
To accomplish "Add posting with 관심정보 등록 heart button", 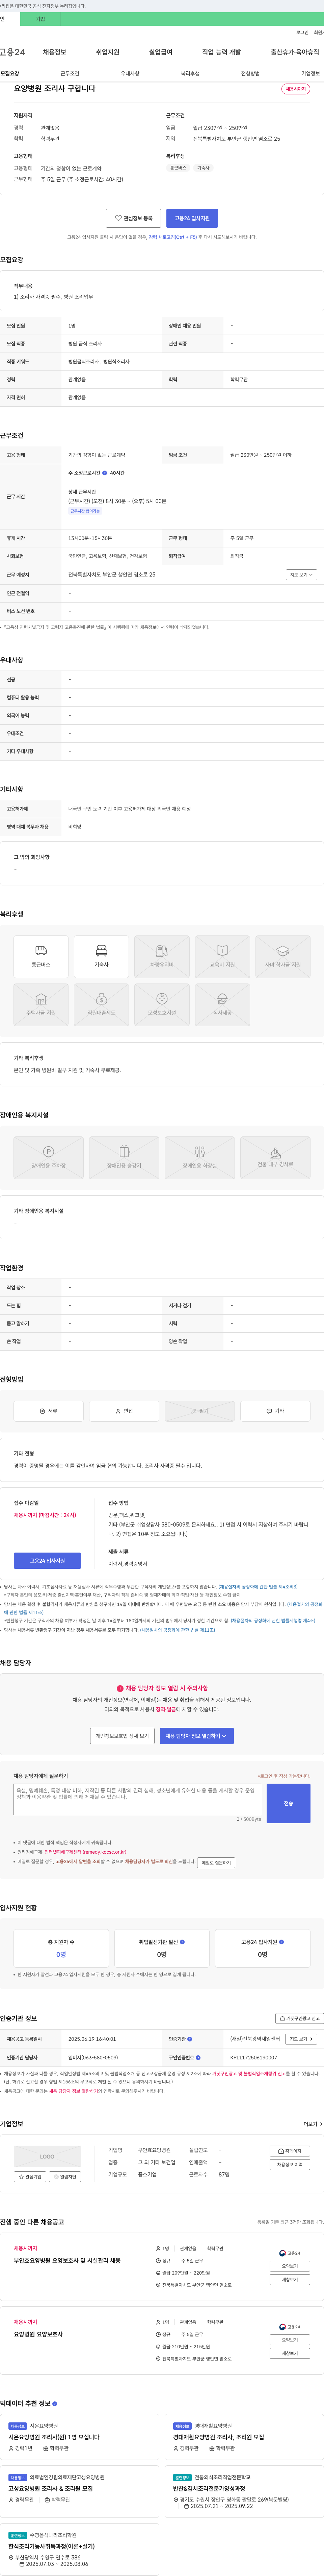I will (x=134, y=218).
